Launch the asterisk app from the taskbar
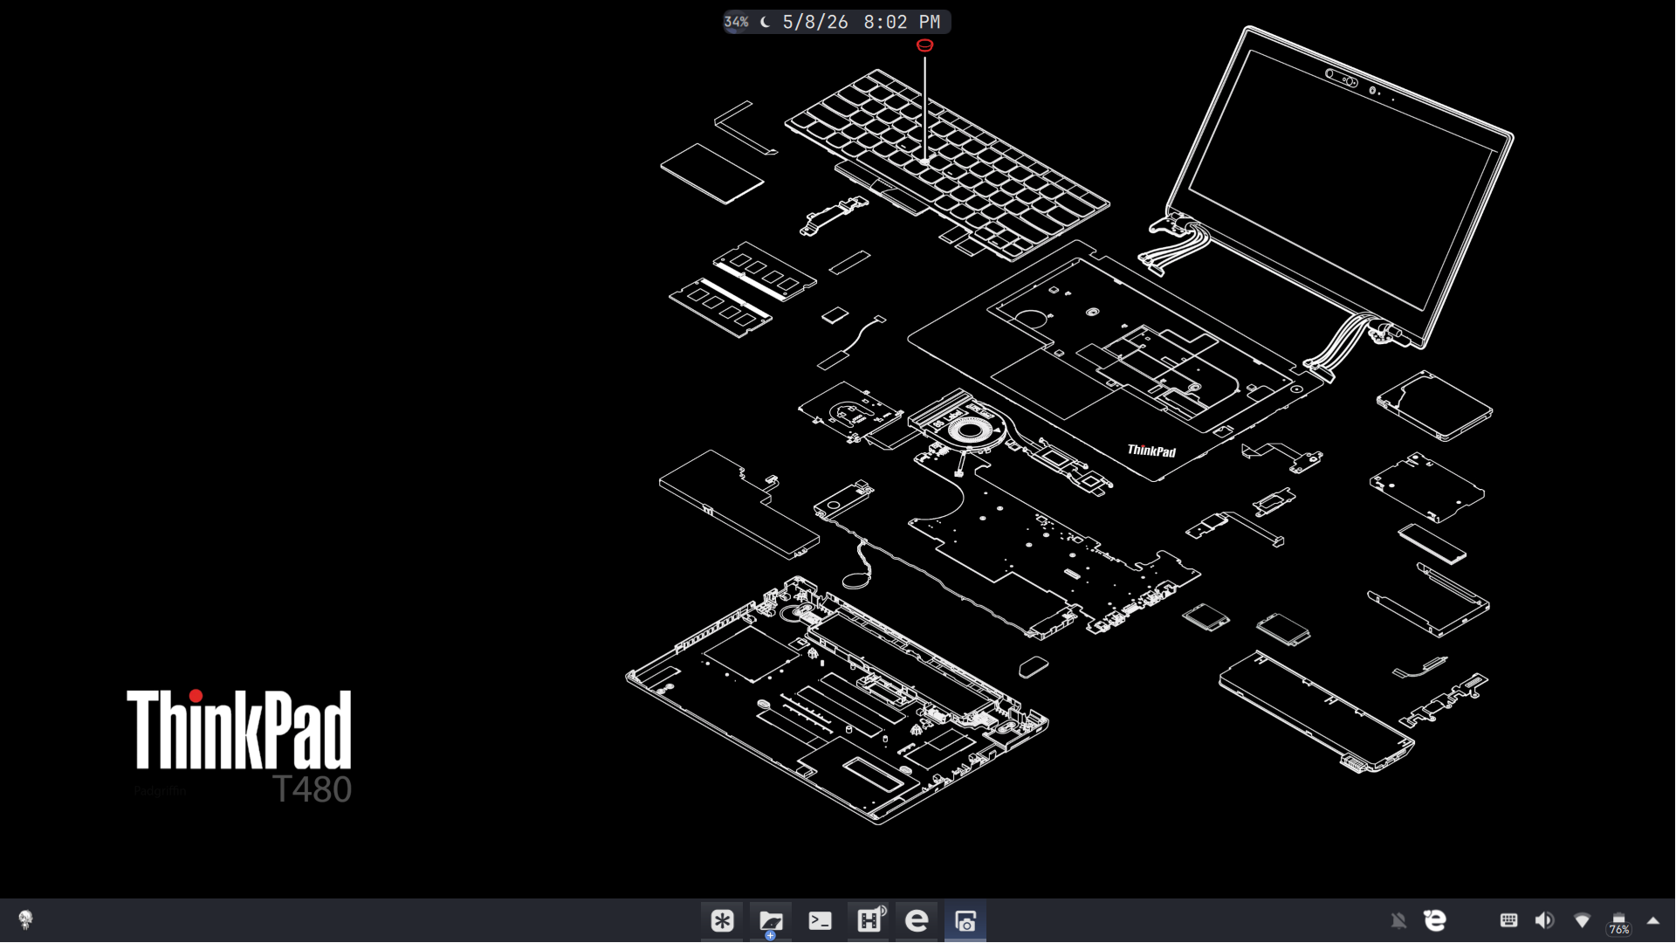 [722, 920]
